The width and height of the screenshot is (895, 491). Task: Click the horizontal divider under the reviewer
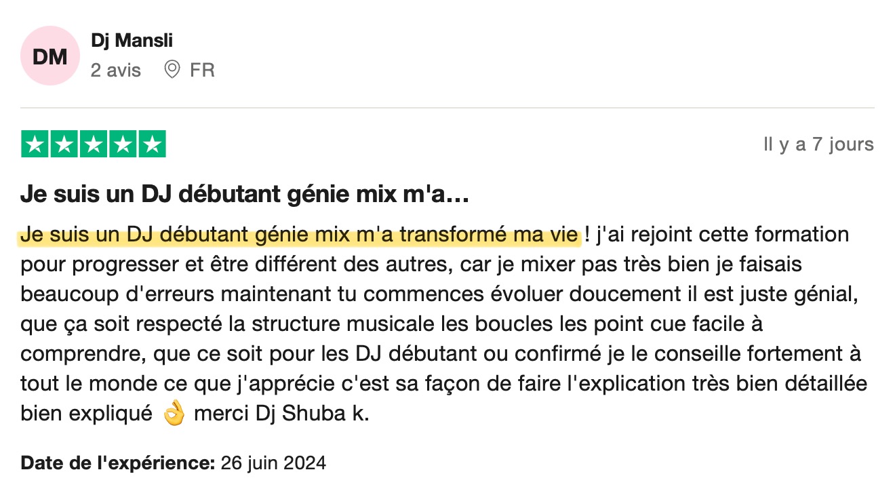[x=447, y=108]
